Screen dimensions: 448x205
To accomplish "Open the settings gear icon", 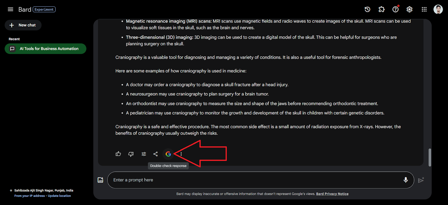I will click(409, 10).
